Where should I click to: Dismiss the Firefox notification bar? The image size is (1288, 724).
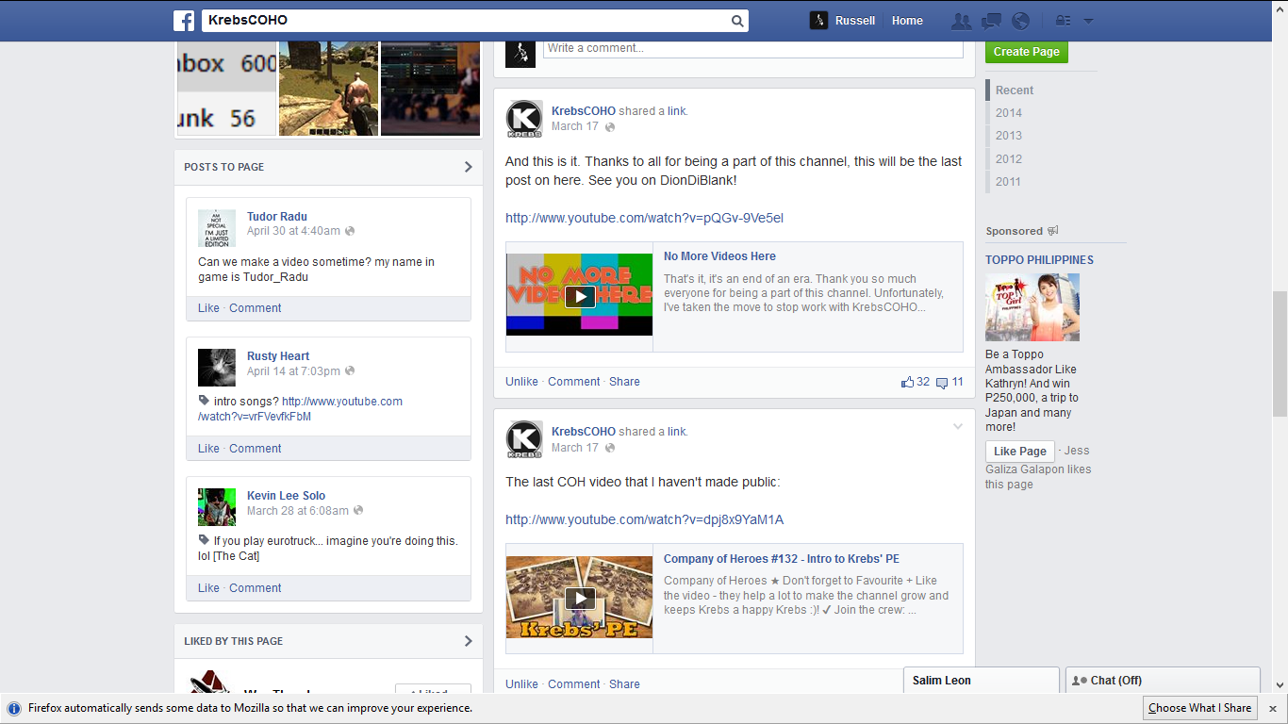1272,708
